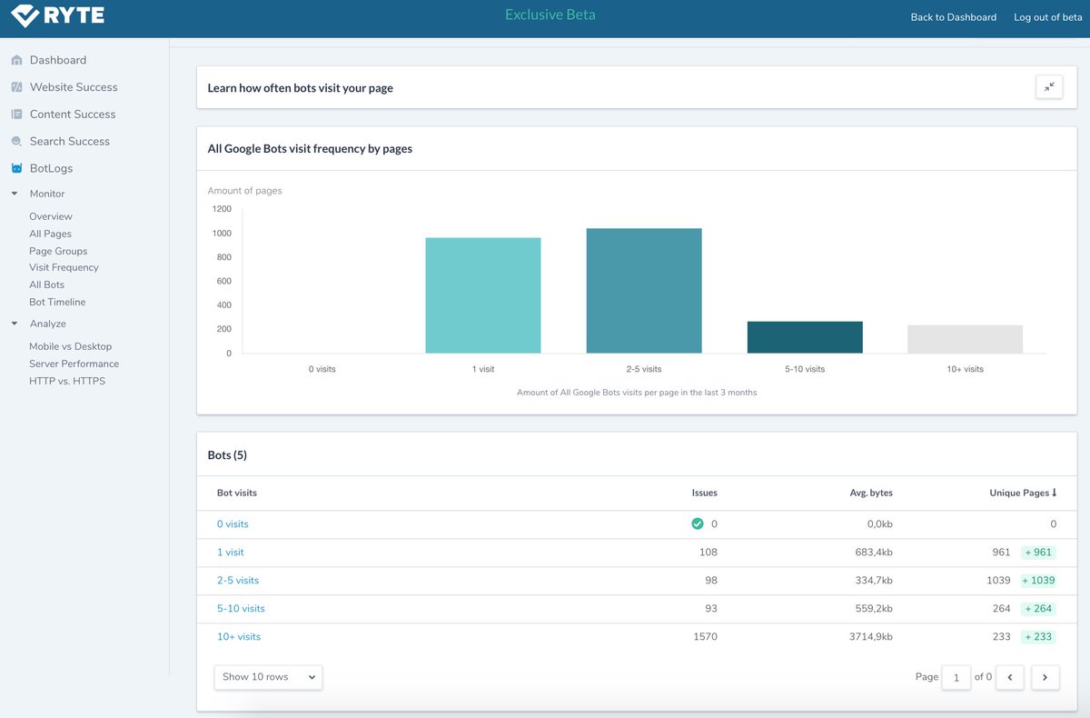Click the Website Success sidebar icon
The width and height of the screenshot is (1090, 718).
point(16,87)
